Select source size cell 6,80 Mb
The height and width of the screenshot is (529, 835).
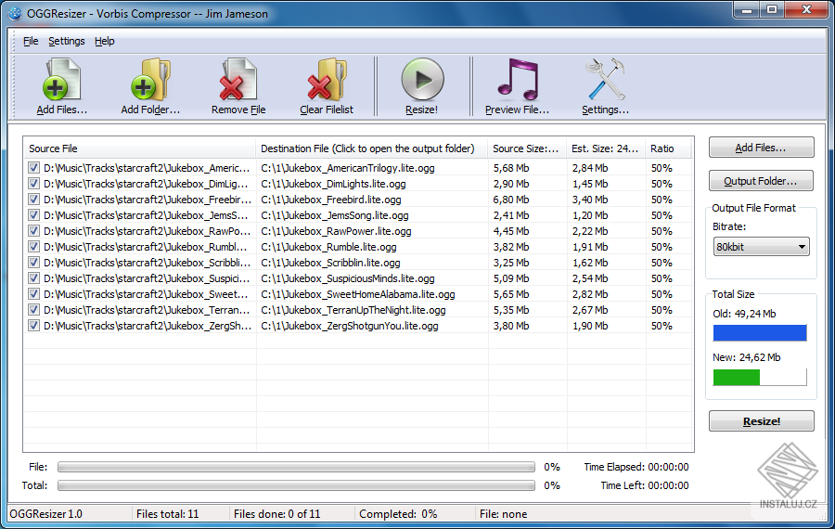510,200
